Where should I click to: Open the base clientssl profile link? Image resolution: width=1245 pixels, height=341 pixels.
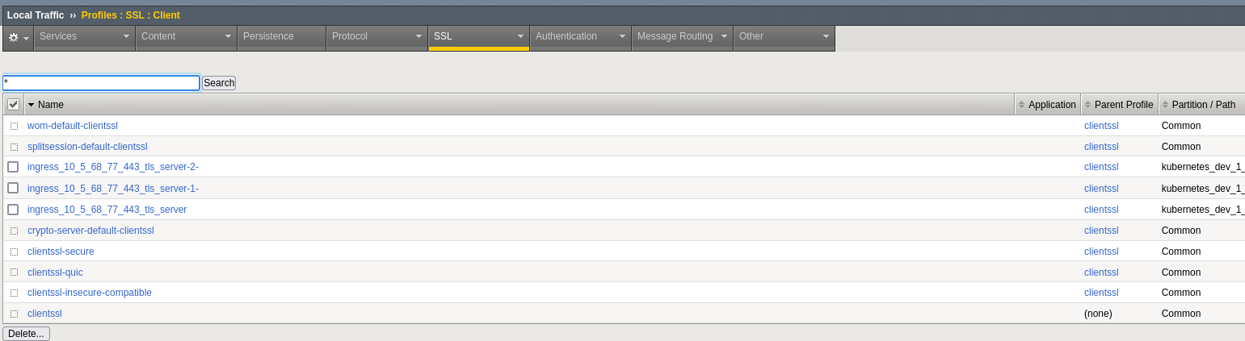(x=44, y=314)
